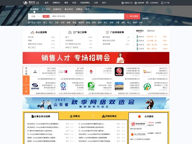Click the FUYANG 福洋生物 green logo
This screenshot has width=192, height=144.
(91, 86)
